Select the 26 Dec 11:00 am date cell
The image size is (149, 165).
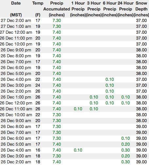16,109
